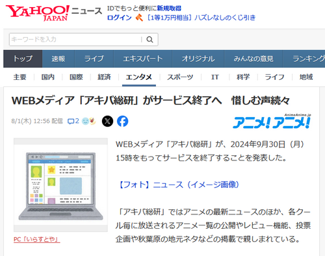Select the エンタメ category
The height and width of the screenshot is (256, 325).
pyautogui.click(x=139, y=77)
